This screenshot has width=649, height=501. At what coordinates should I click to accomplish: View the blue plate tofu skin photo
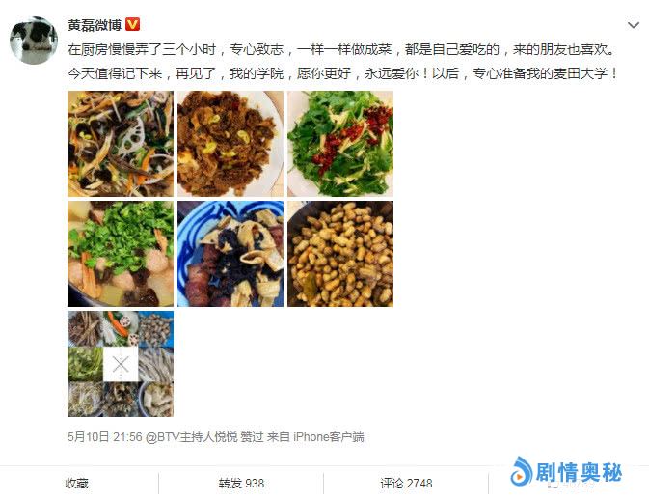coord(230,254)
